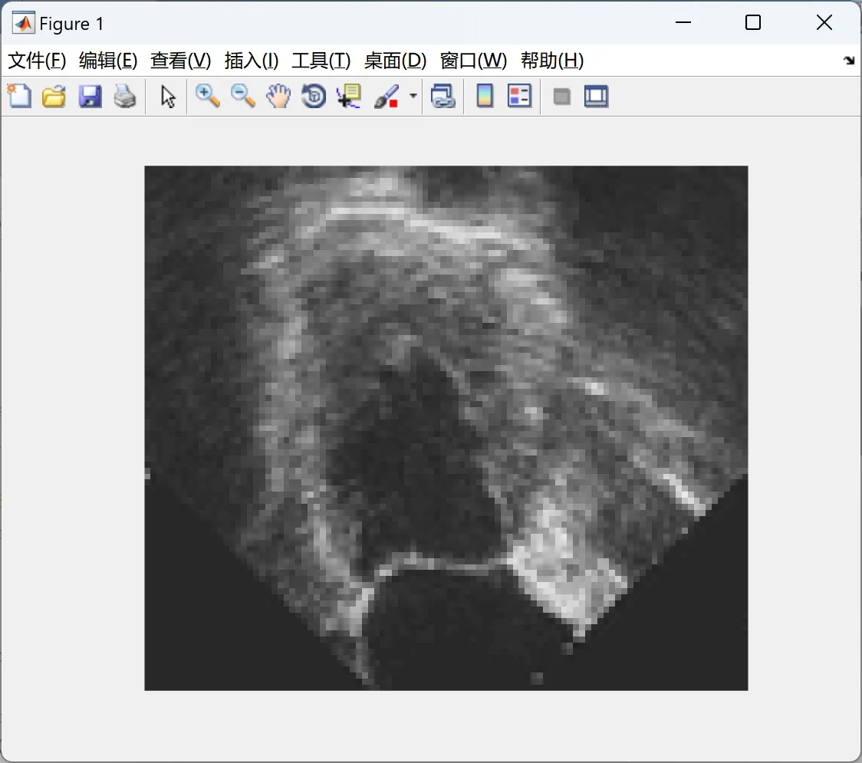Image resolution: width=862 pixels, height=763 pixels.
Task: Open the 窗口(W) menu
Action: tap(473, 61)
